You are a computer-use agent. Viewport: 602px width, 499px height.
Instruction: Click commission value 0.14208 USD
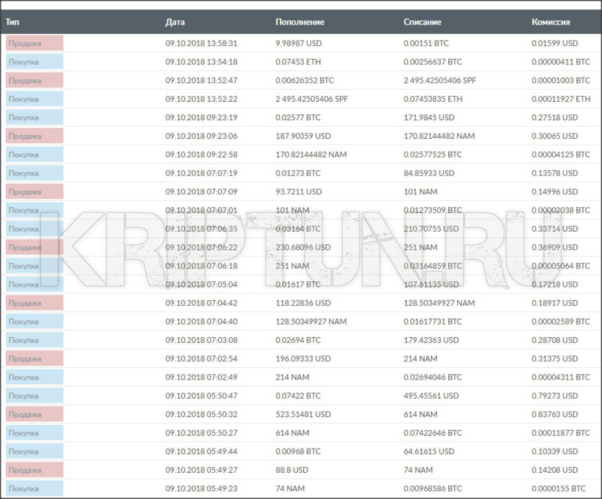coord(555,470)
